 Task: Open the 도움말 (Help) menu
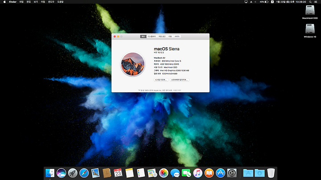point(60,2)
